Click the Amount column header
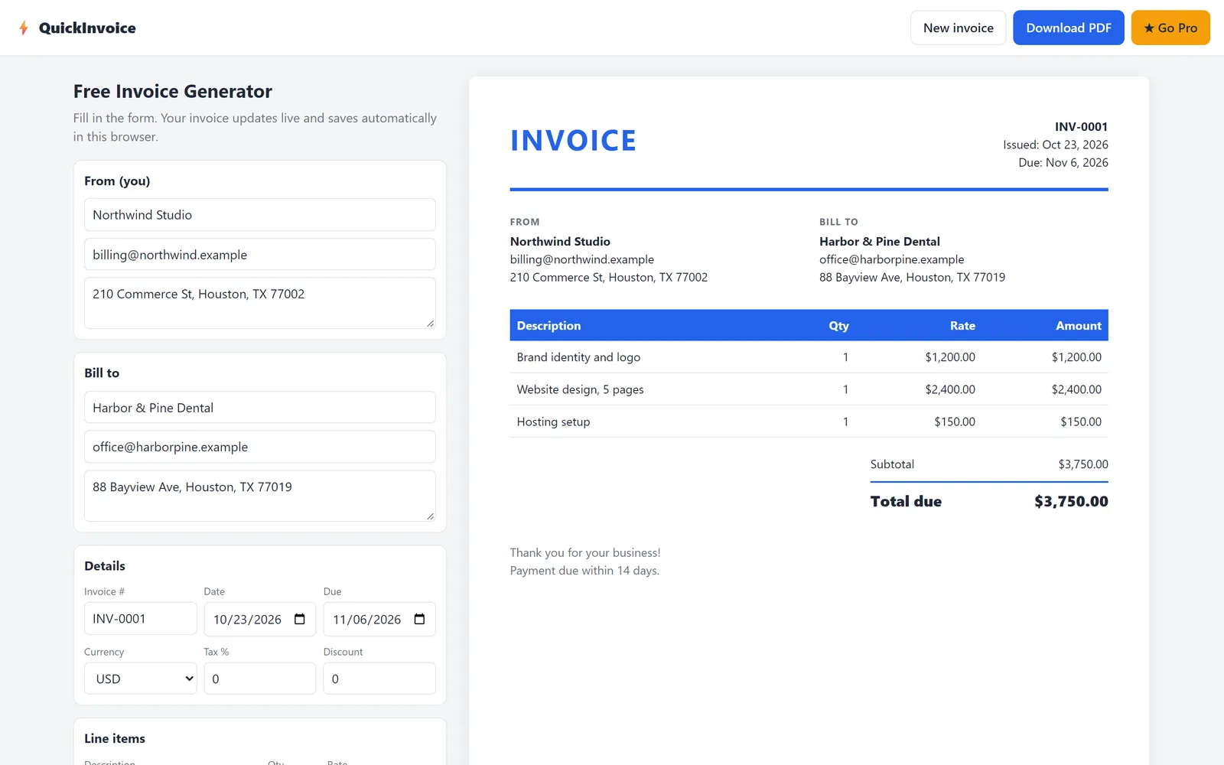The width and height of the screenshot is (1224, 765). tap(1079, 326)
